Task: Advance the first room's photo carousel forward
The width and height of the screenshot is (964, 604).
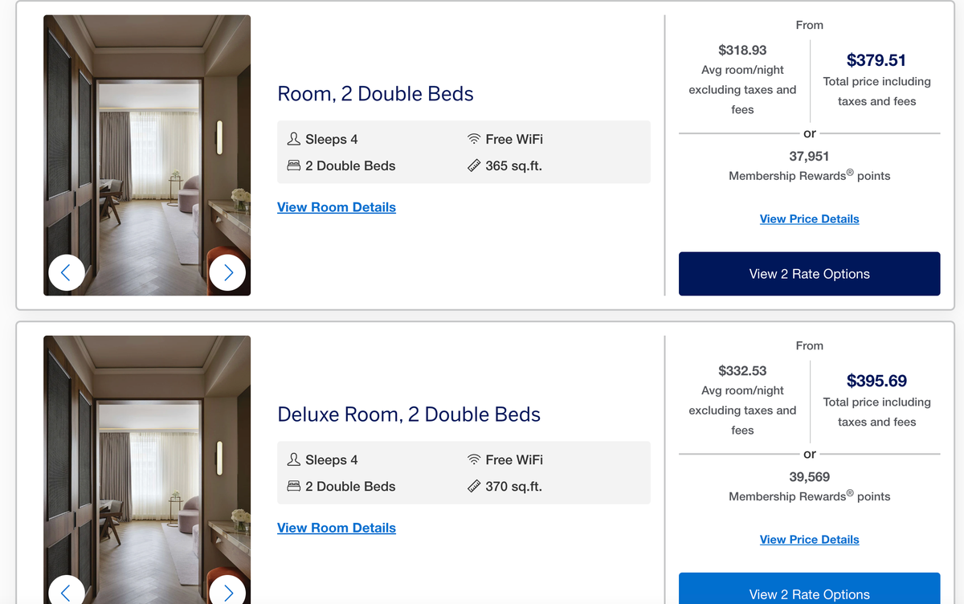Action: (227, 272)
